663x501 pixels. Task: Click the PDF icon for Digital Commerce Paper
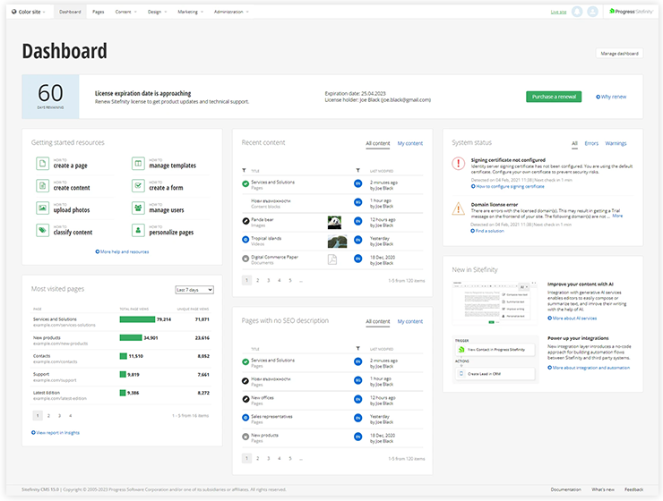(x=331, y=259)
